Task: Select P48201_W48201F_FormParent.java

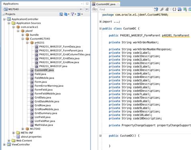Action: pyautogui.click(x=61, y=50)
